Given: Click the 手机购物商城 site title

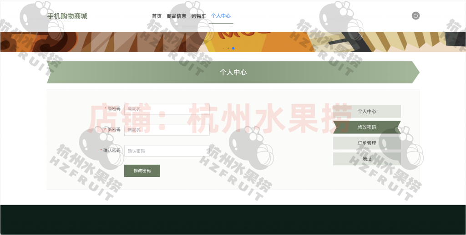Looking at the screenshot, I should (67, 16).
